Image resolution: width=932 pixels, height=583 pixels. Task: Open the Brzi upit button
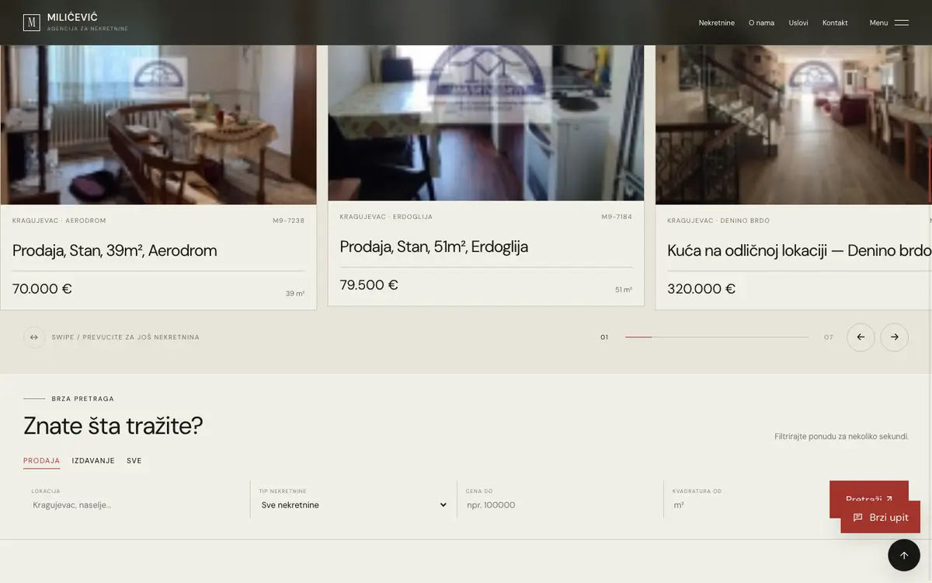[x=881, y=518]
